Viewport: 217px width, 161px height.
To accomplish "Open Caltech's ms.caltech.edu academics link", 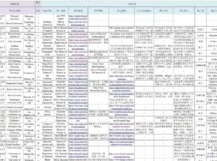I will (78, 59).
